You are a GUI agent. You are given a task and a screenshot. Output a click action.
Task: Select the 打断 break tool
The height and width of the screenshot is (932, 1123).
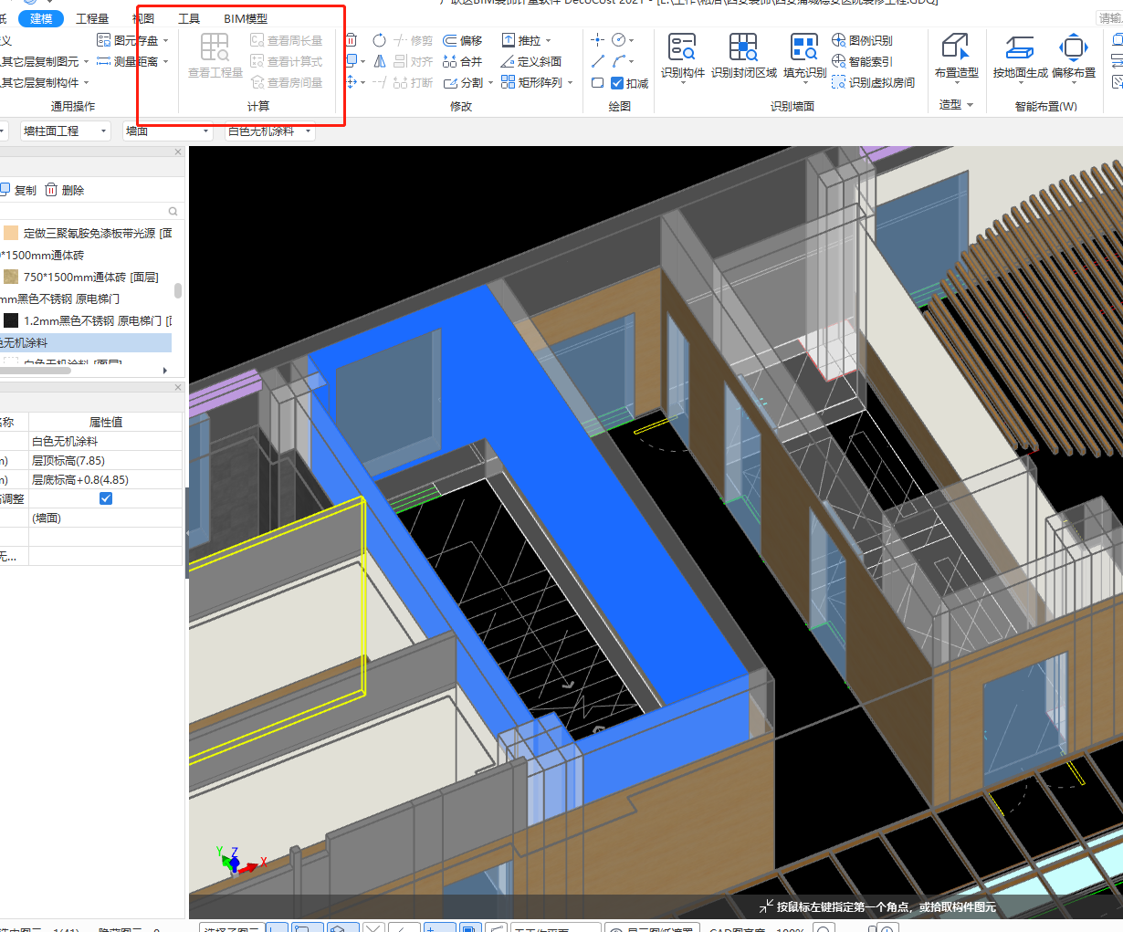(413, 82)
